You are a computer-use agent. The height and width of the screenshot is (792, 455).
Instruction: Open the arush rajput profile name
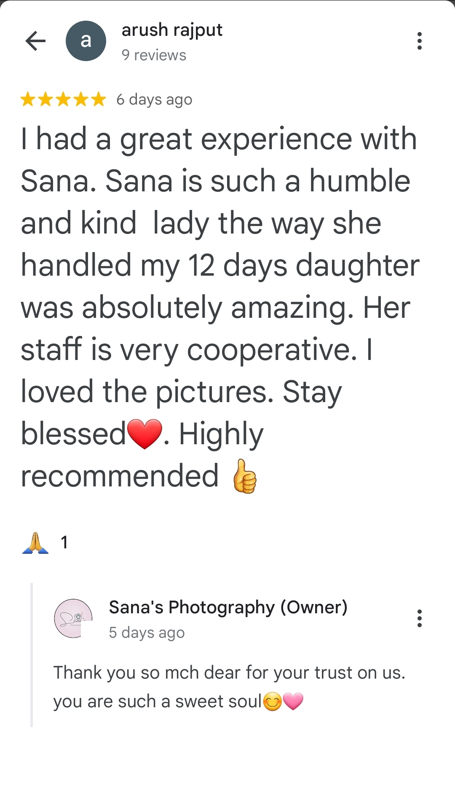point(172,30)
